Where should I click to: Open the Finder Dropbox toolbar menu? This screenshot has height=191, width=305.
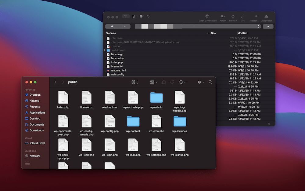click(200, 82)
